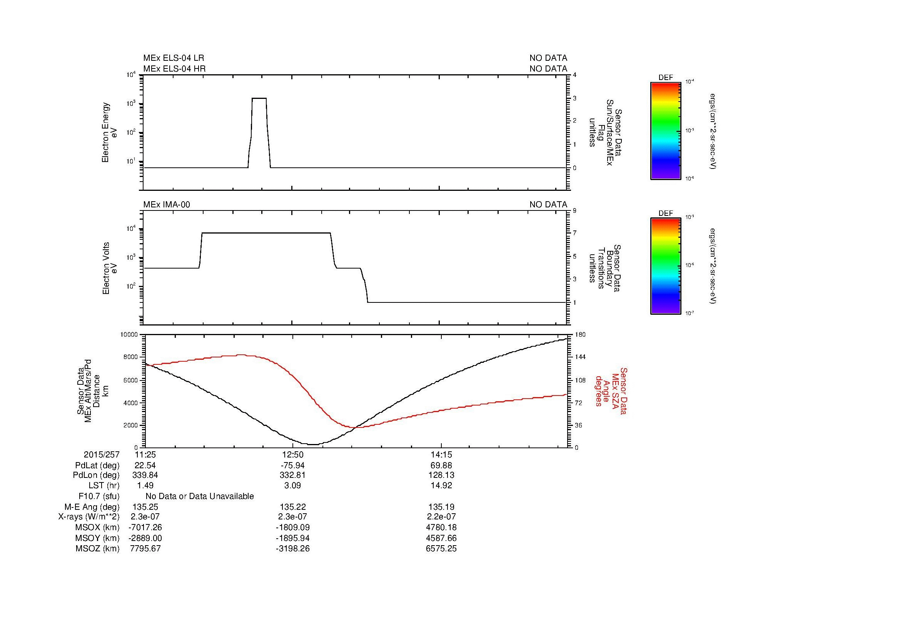This screenshot has height=636, width=900.
Task: Click the M-E Ang value 135.25
Action: [x=145, y=507]
